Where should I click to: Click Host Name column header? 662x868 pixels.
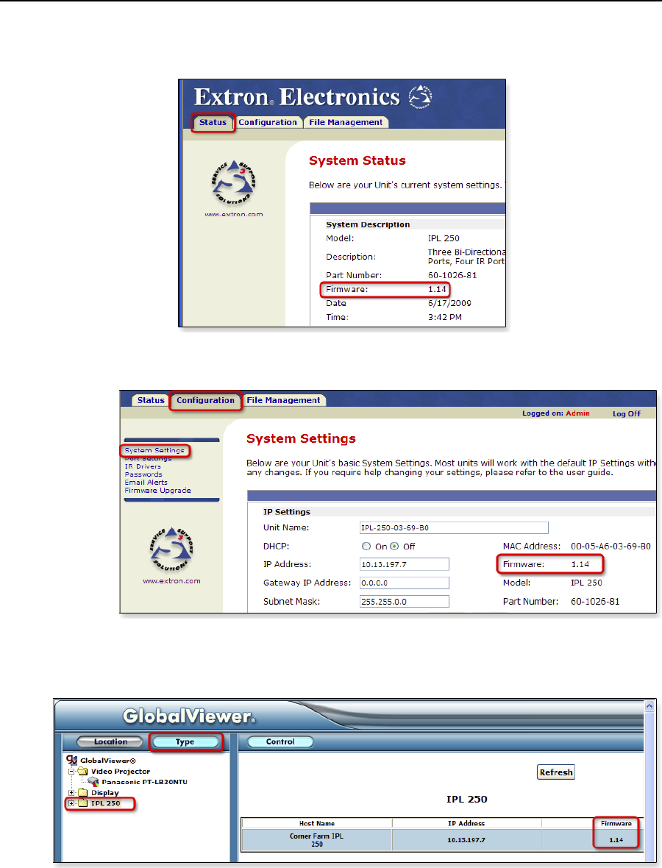[316, 824]
